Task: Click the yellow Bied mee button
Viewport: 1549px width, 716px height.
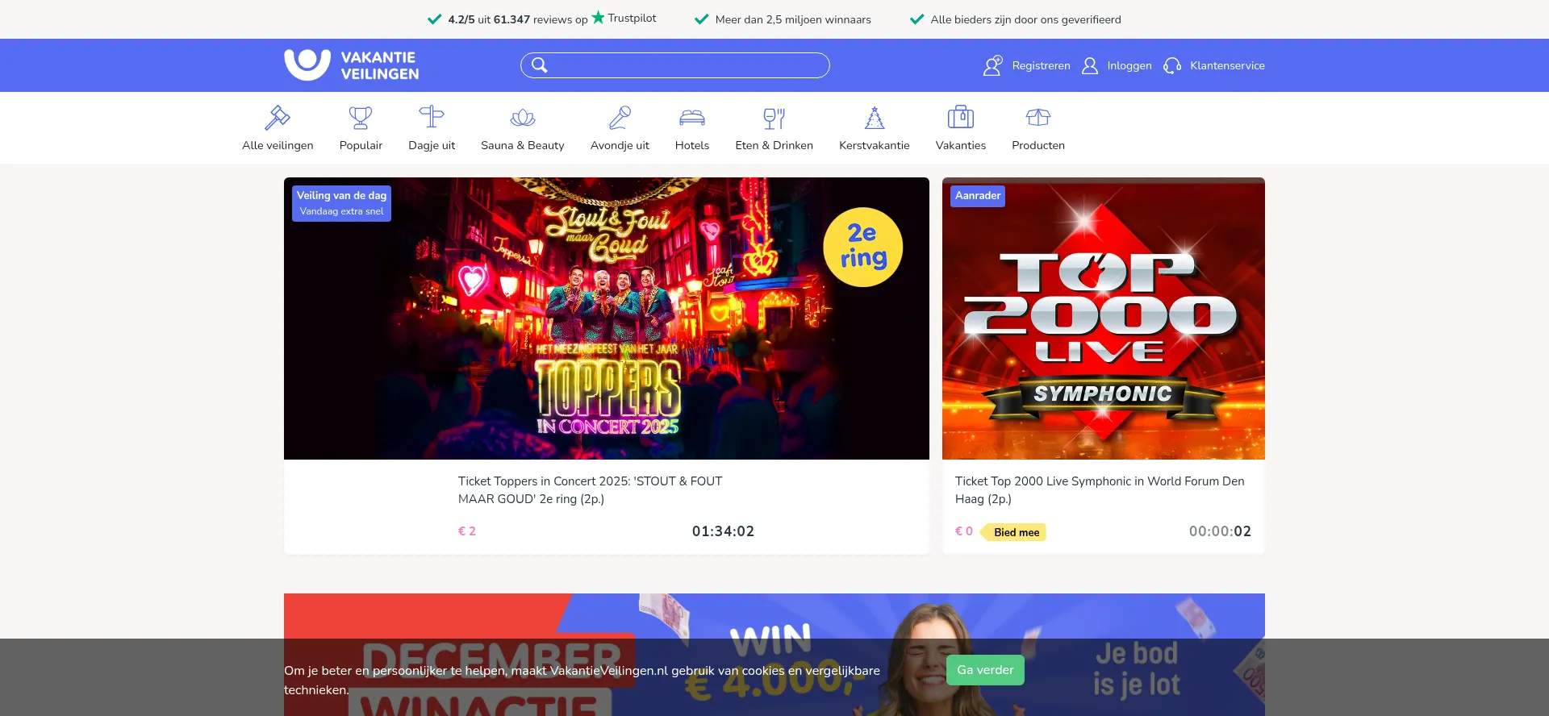Action: point(1016,532)
